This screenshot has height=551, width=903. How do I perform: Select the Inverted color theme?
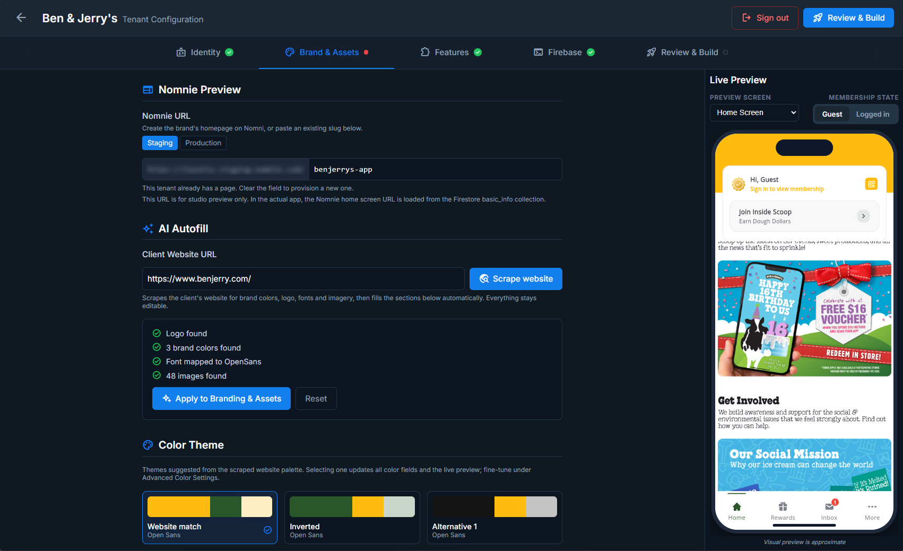coord(352,518)
